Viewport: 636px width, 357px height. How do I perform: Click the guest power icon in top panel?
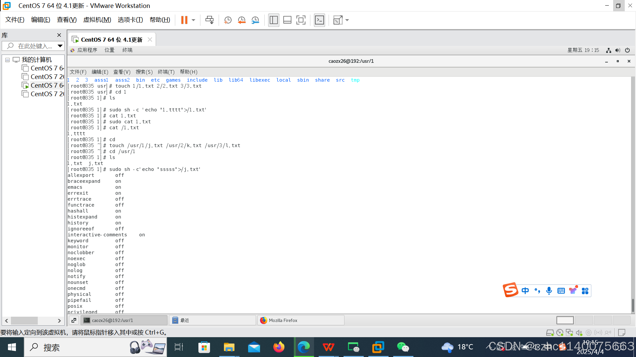click(627, 50)
